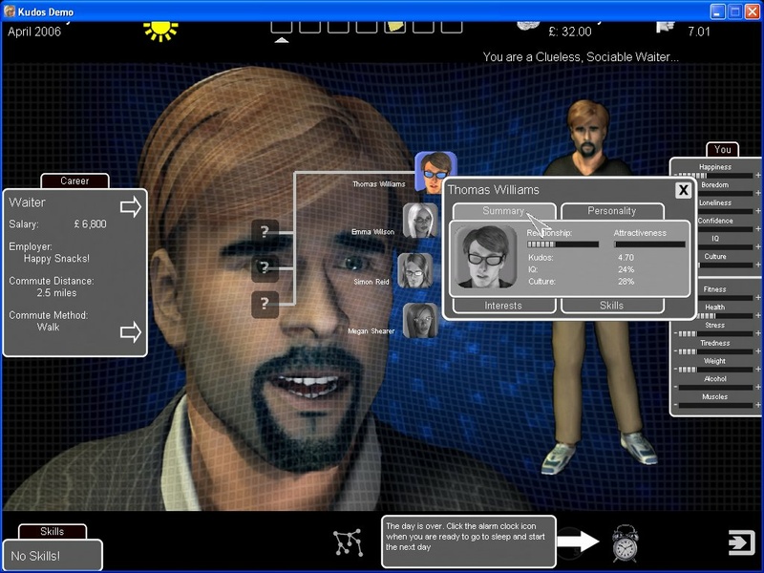Click the Happiness stat bar
Viewport: 764px width, 573px height.
click(x=714, y=175)
